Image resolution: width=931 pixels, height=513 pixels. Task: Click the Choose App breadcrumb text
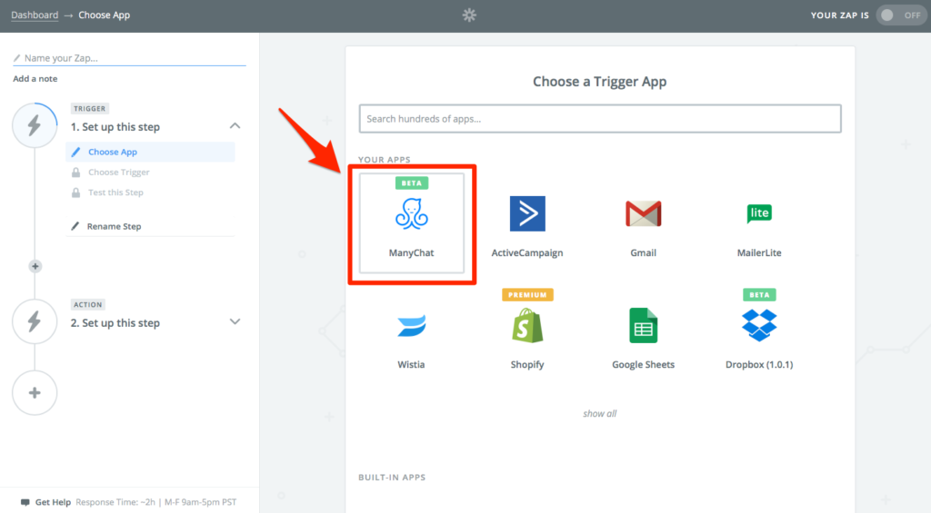104,15
